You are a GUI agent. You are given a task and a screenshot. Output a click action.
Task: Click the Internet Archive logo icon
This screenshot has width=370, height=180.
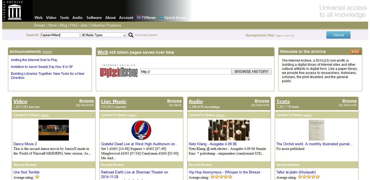pos(14,11)
